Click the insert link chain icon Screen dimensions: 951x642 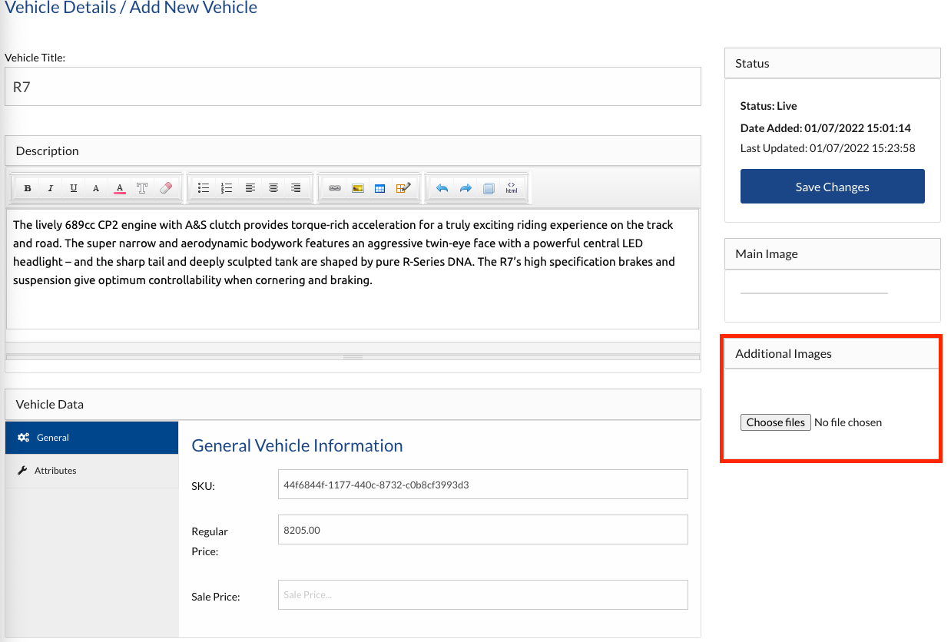tap(334, 188)
